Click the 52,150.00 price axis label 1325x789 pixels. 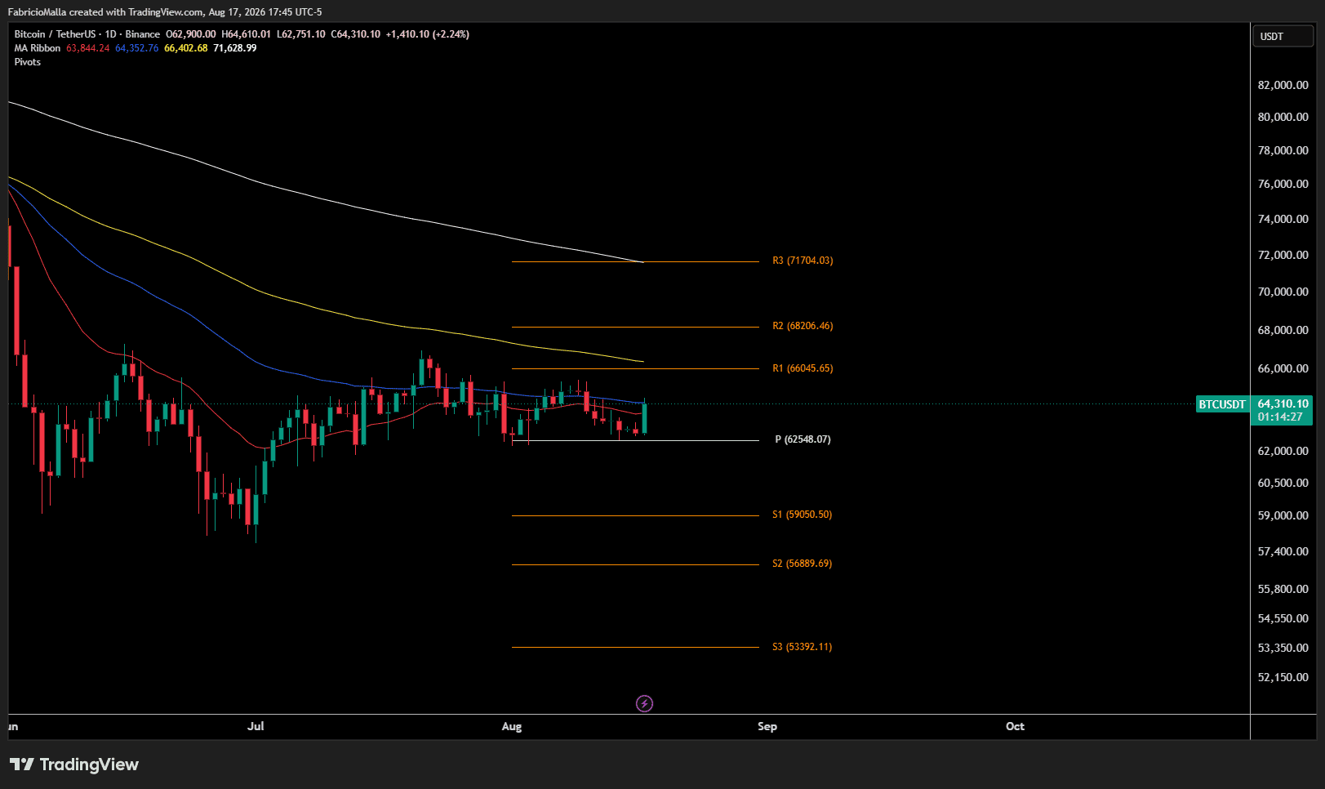(x=1283, y=677)
